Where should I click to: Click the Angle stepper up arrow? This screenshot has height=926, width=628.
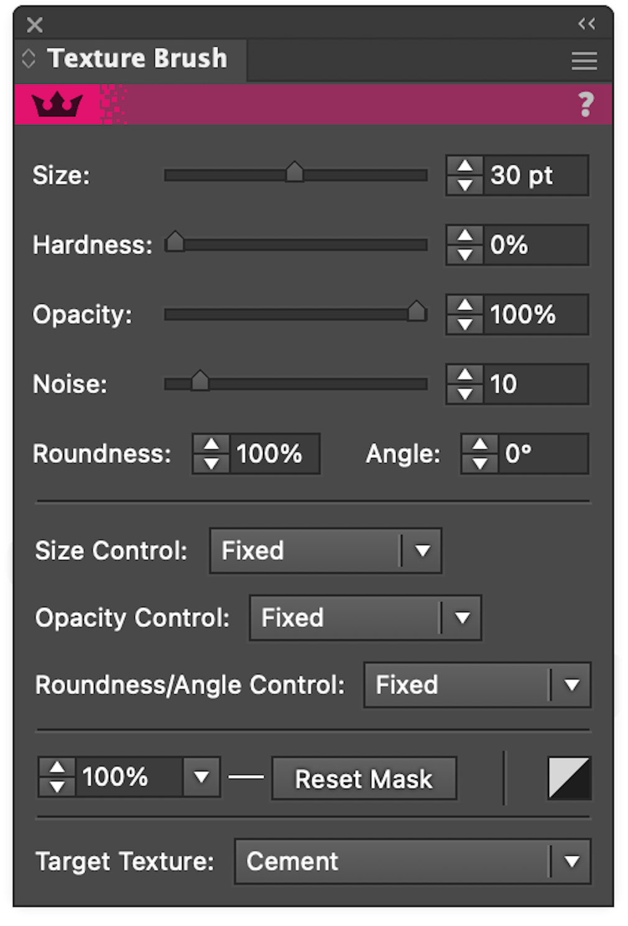(x=479, y=444)
